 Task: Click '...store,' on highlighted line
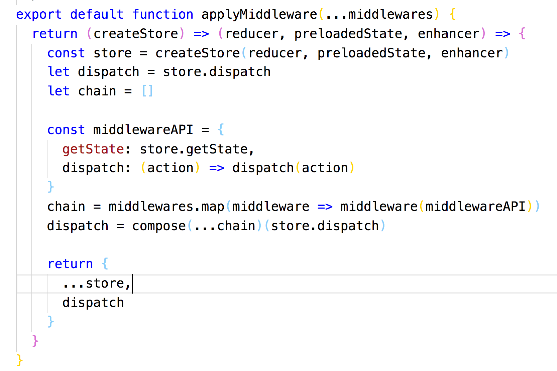(x=96, y=283)
